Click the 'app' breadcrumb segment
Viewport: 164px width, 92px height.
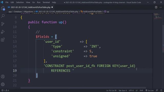point(10,11)
